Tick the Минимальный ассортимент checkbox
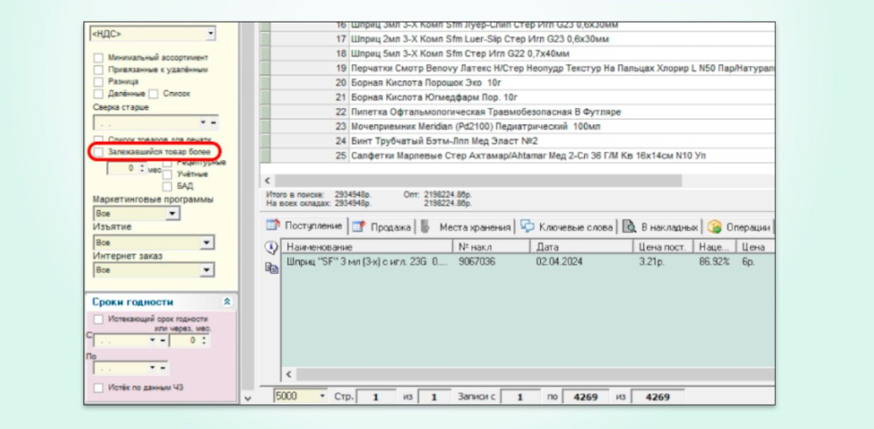 tap(100, 58)
